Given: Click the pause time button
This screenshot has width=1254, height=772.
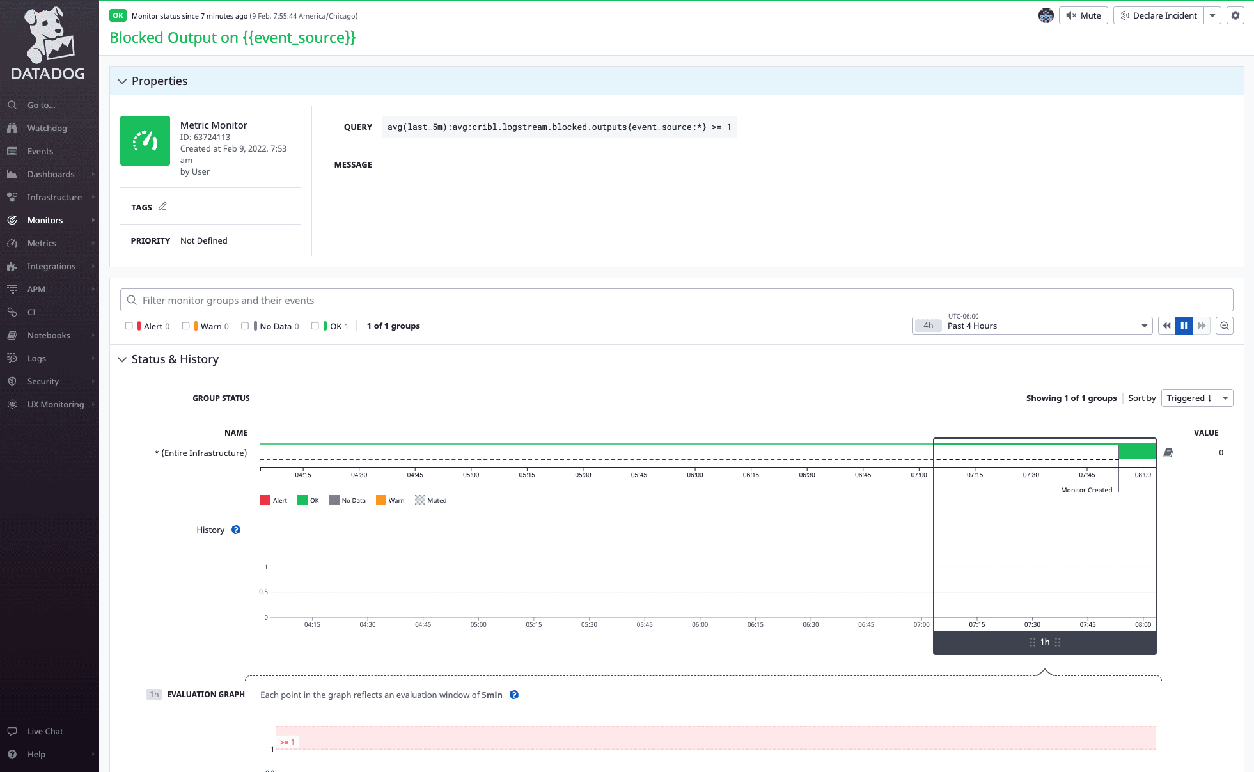Looking at the screenshot, I should point(1184,326).
